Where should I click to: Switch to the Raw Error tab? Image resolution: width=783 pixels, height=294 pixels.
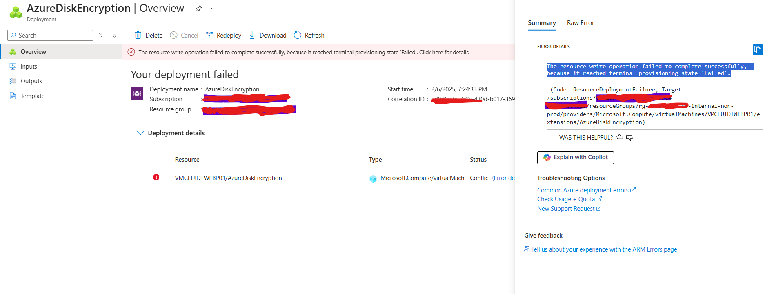[581, 23]
